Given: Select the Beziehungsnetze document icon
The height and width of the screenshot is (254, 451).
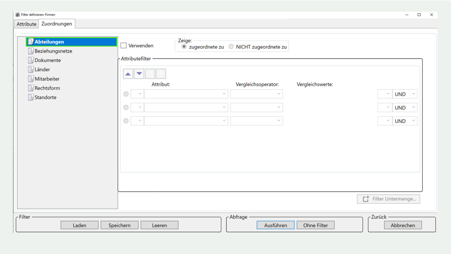Looking at the screenshot, I should tap(31, 51).
